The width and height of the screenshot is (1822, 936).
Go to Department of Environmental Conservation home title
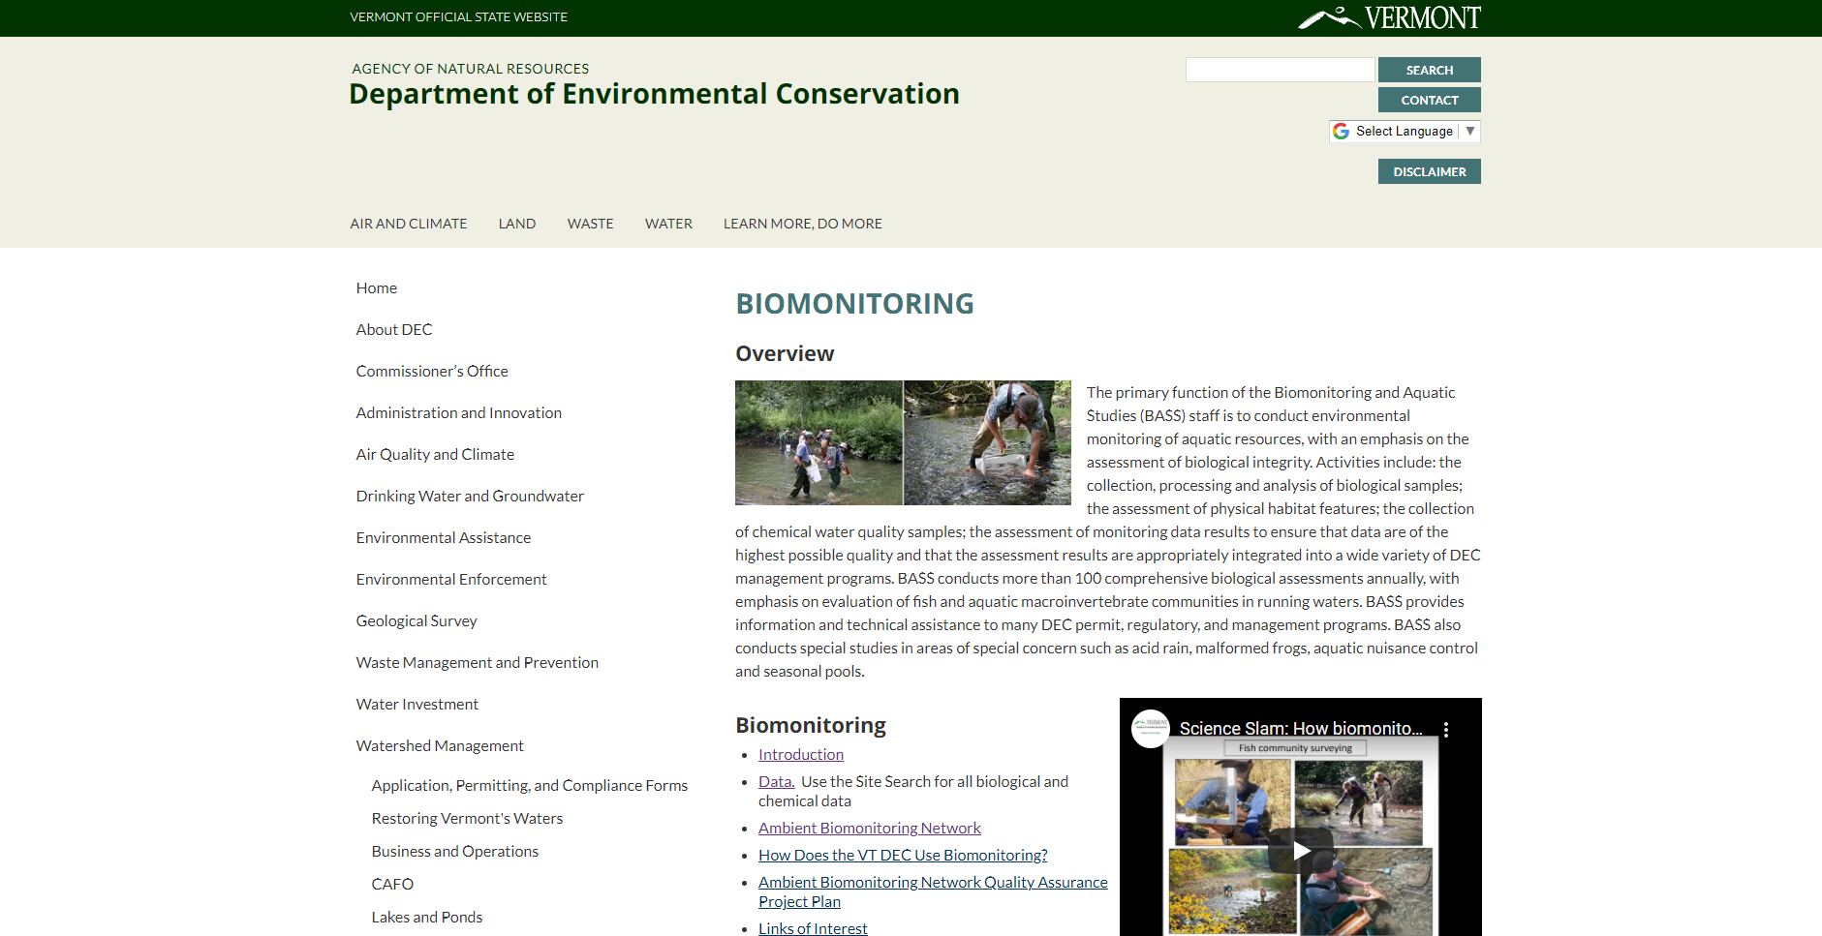(654, 94)
